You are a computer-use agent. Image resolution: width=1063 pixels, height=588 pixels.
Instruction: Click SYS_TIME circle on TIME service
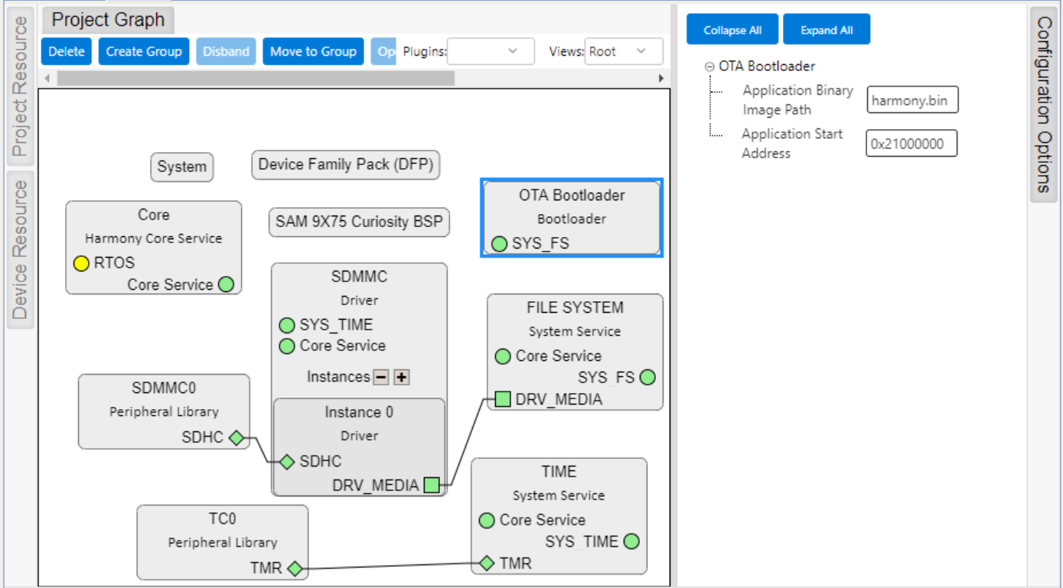click(x=631, y=542)
